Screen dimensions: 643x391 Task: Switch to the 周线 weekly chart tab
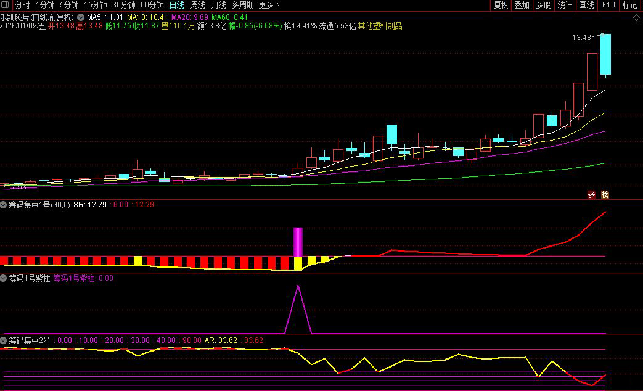click(197, 6)
